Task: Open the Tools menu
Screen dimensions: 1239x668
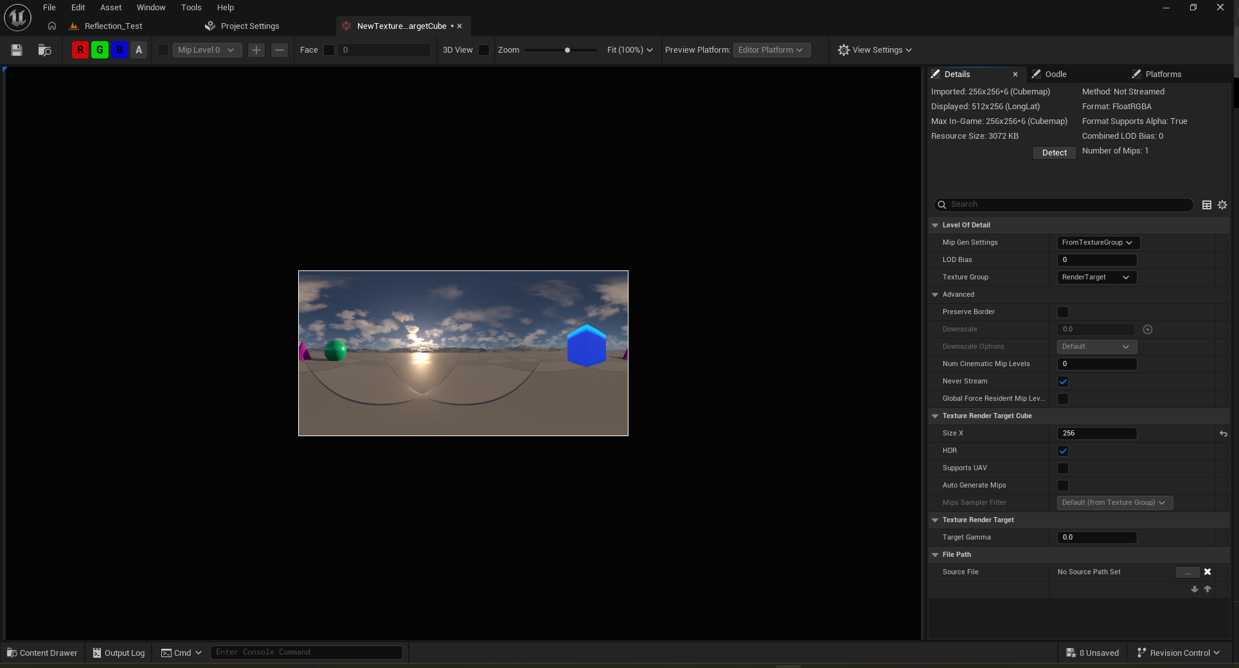Action: click(191, 8)
